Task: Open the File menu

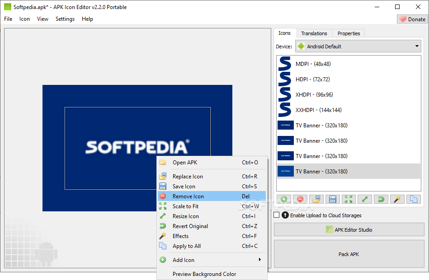Action: [8, 19]
